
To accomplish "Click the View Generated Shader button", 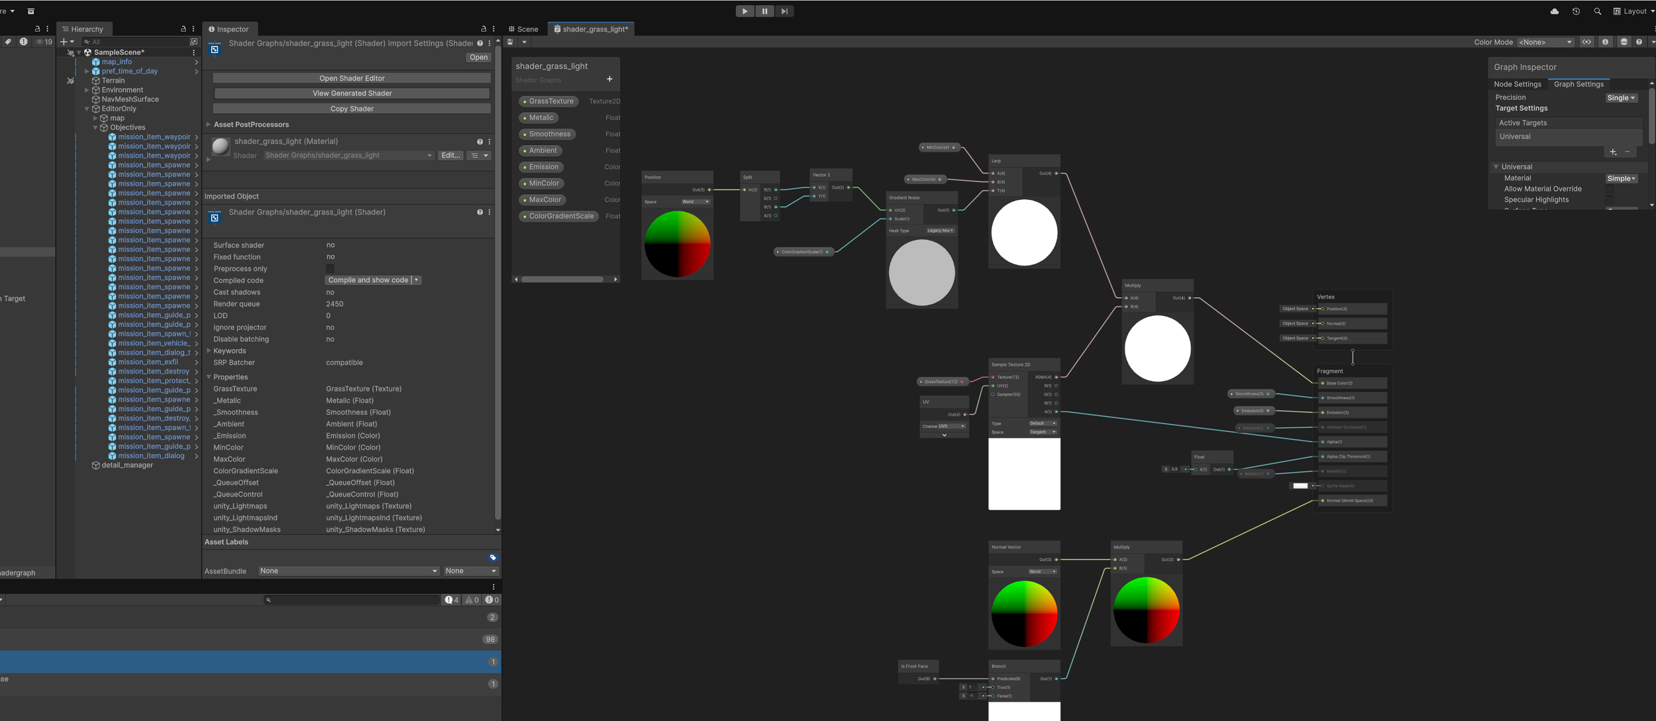I will click(x=352, y=93).
